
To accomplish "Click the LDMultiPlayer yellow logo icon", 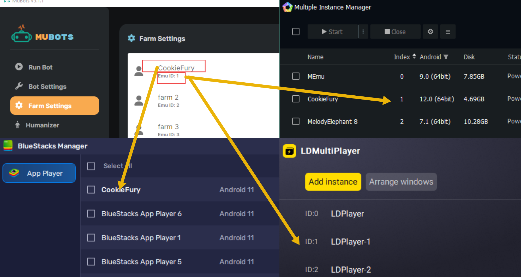I will pos(289,151).
